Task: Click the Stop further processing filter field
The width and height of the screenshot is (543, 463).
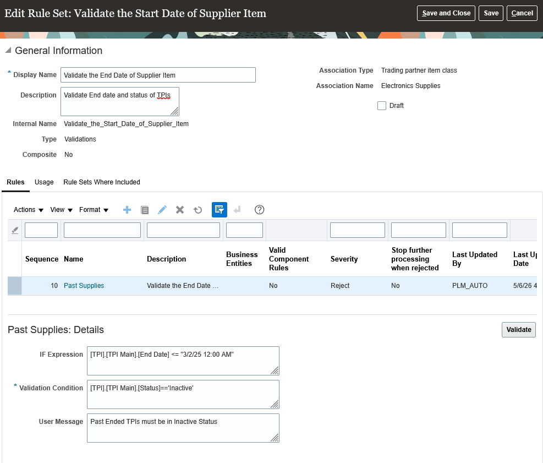Action: click(418, 230)
